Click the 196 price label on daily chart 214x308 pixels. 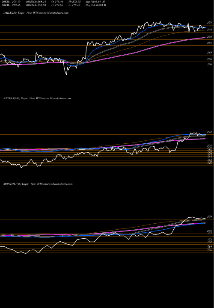point(209,64)
